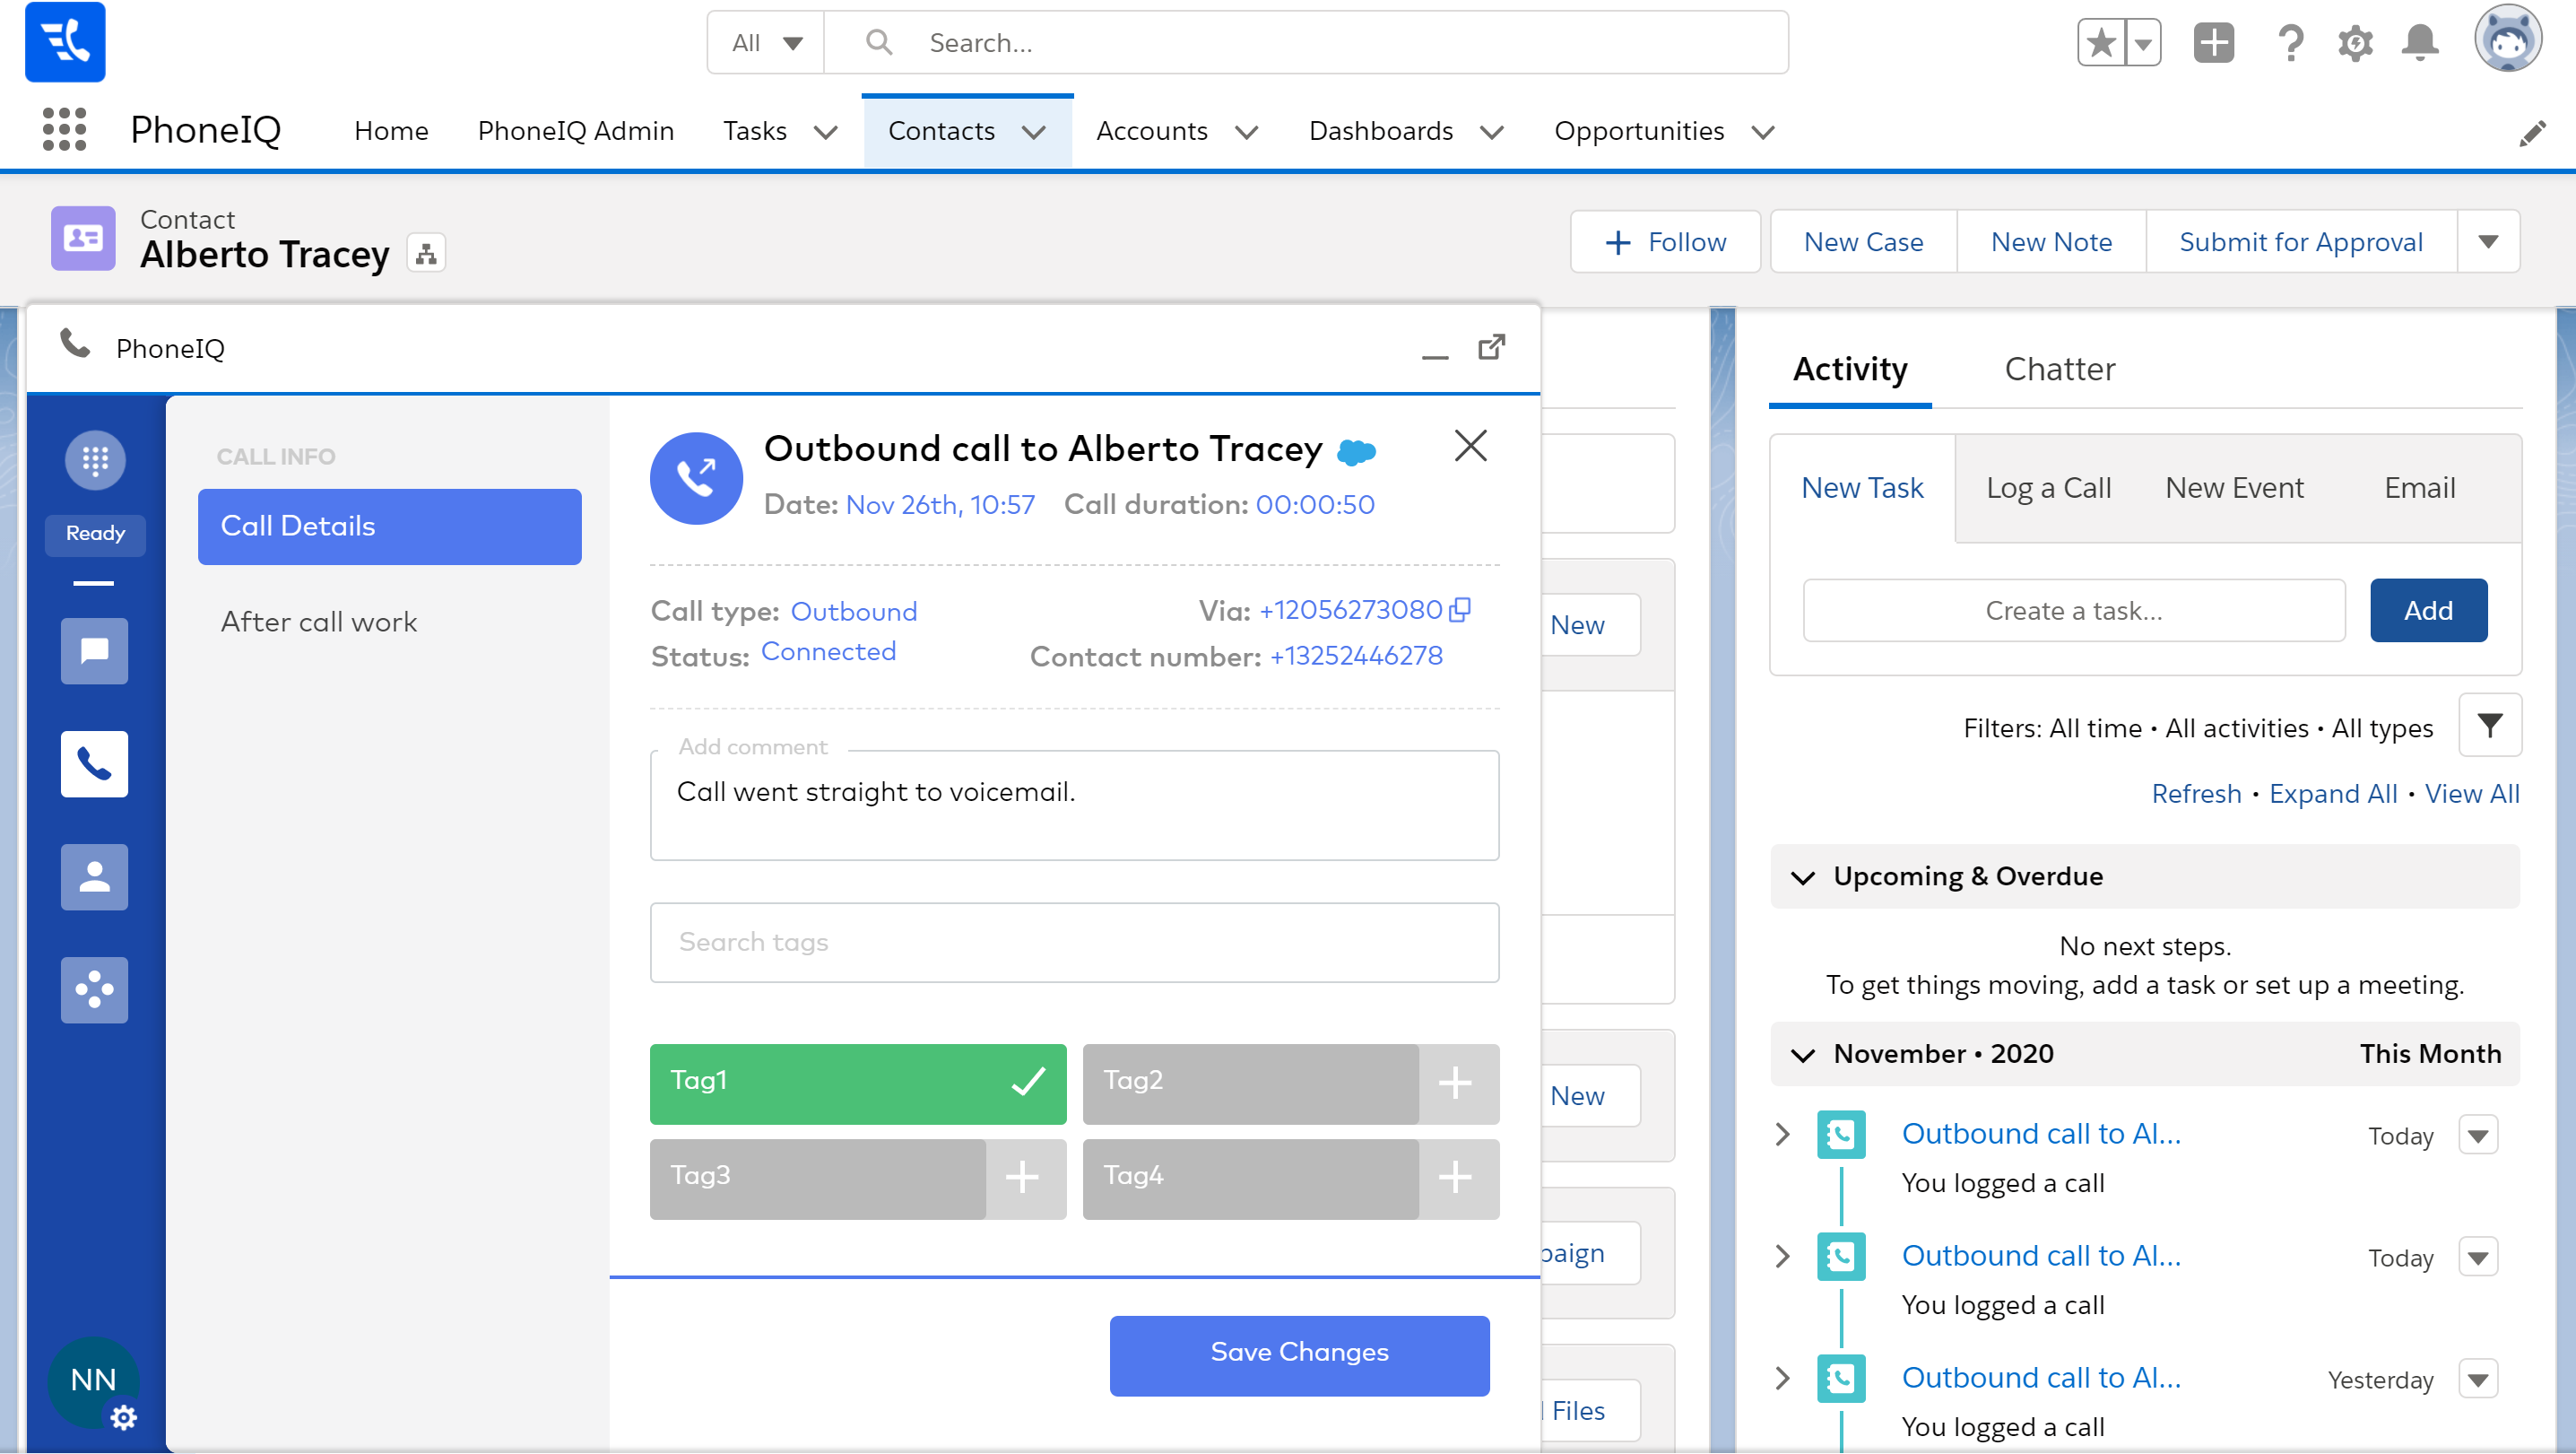Pop out the PhoneIQ softphone window
Viewport: 2576px width, 1454px height.
[x=1491, y=347]
